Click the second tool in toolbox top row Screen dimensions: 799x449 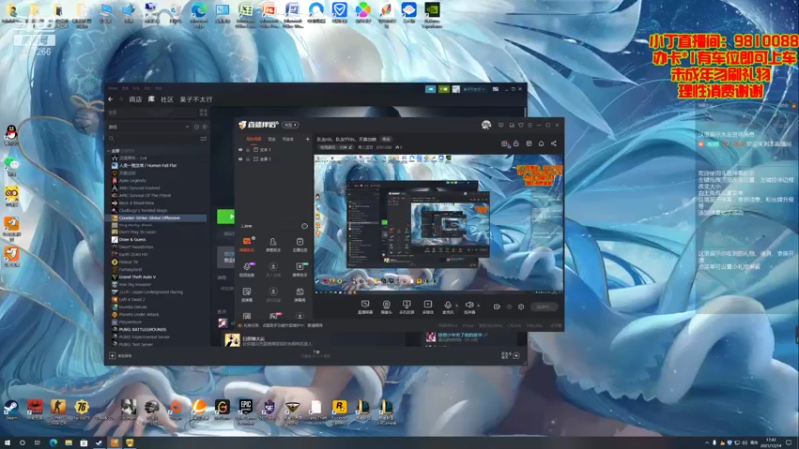273,244
